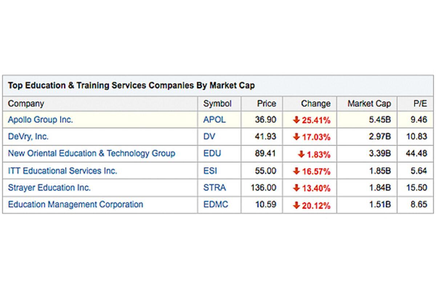
Task: Click the down arrow next to 17.03%
Action: point(296,137)
